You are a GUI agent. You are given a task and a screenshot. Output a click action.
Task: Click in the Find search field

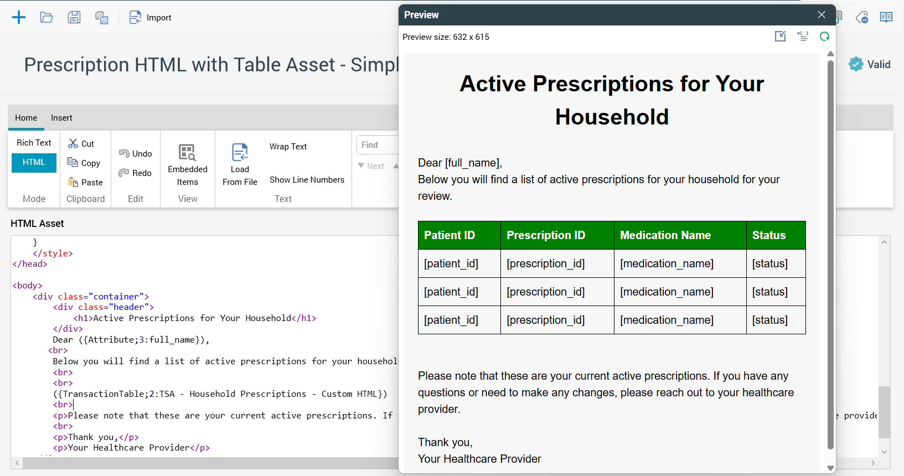click(378, 145)
